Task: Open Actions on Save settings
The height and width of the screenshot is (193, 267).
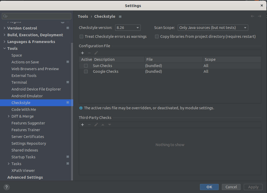Action: tap(25, 62)
